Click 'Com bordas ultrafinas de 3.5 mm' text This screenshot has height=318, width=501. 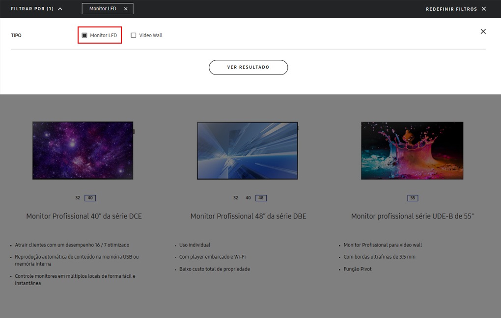[x=380, y=257]
